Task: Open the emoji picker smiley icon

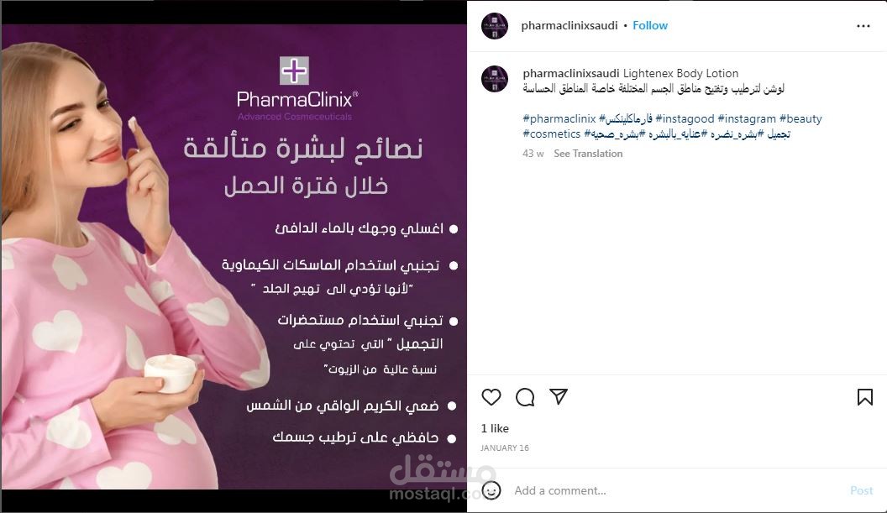Action: 491,490
